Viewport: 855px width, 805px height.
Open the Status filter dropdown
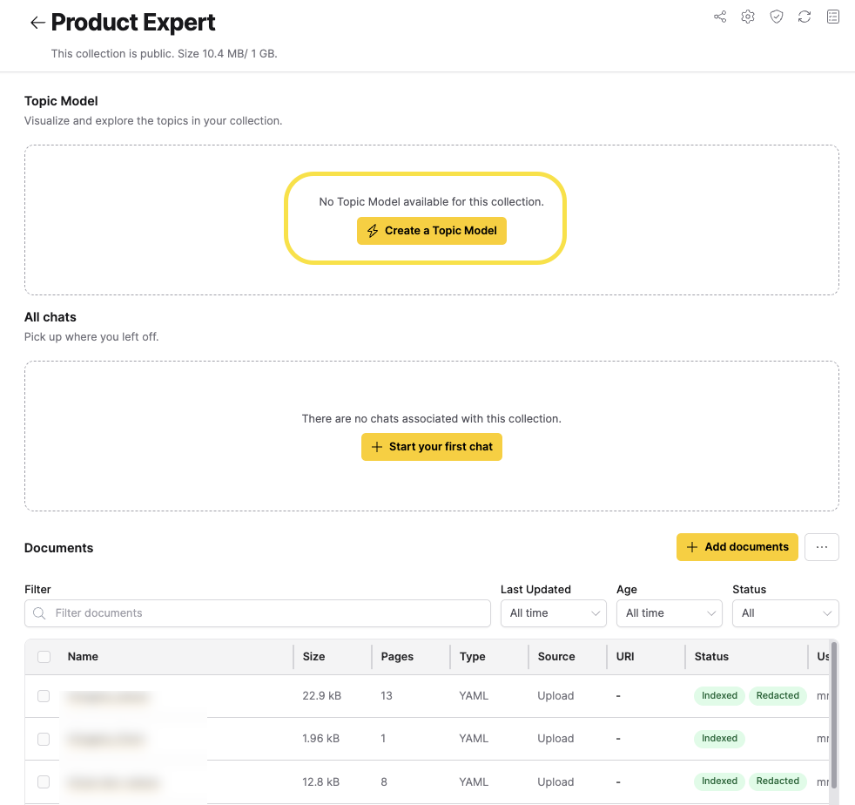click(785, 613)
